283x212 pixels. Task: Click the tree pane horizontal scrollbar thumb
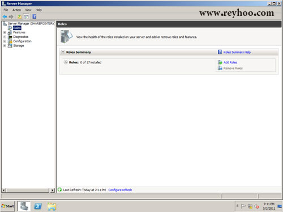pos(27,191)
